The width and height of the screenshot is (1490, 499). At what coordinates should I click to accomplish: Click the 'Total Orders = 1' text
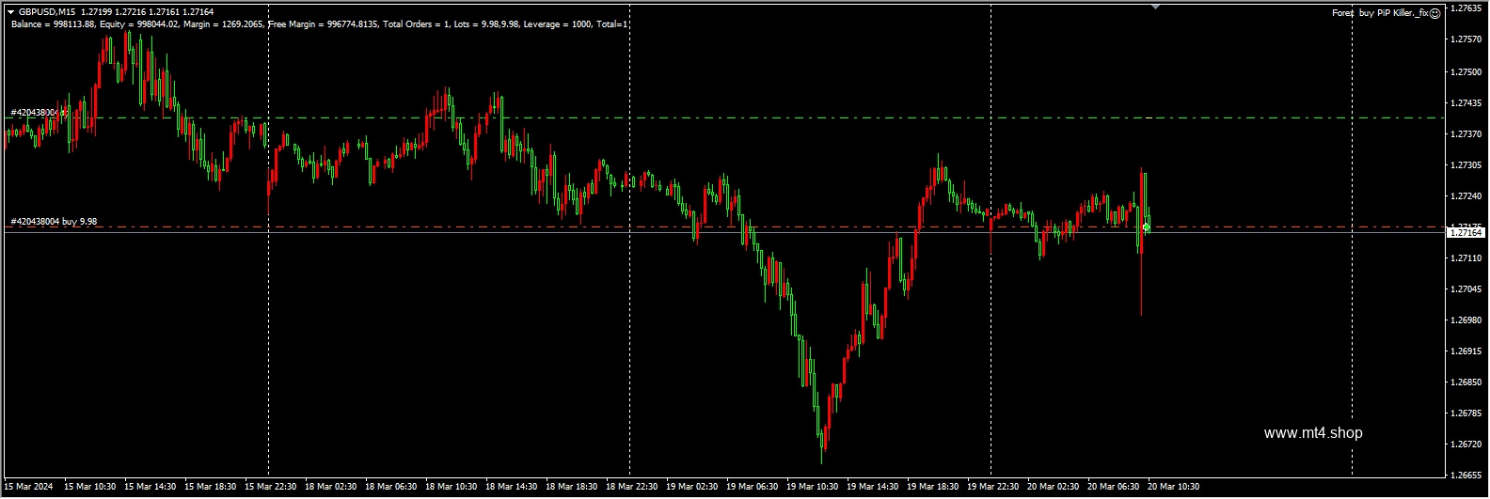pos(415,24)
